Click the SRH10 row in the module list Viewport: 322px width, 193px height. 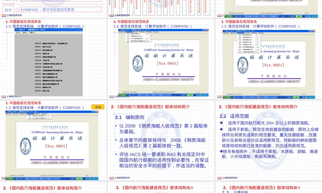coord(51,43)
